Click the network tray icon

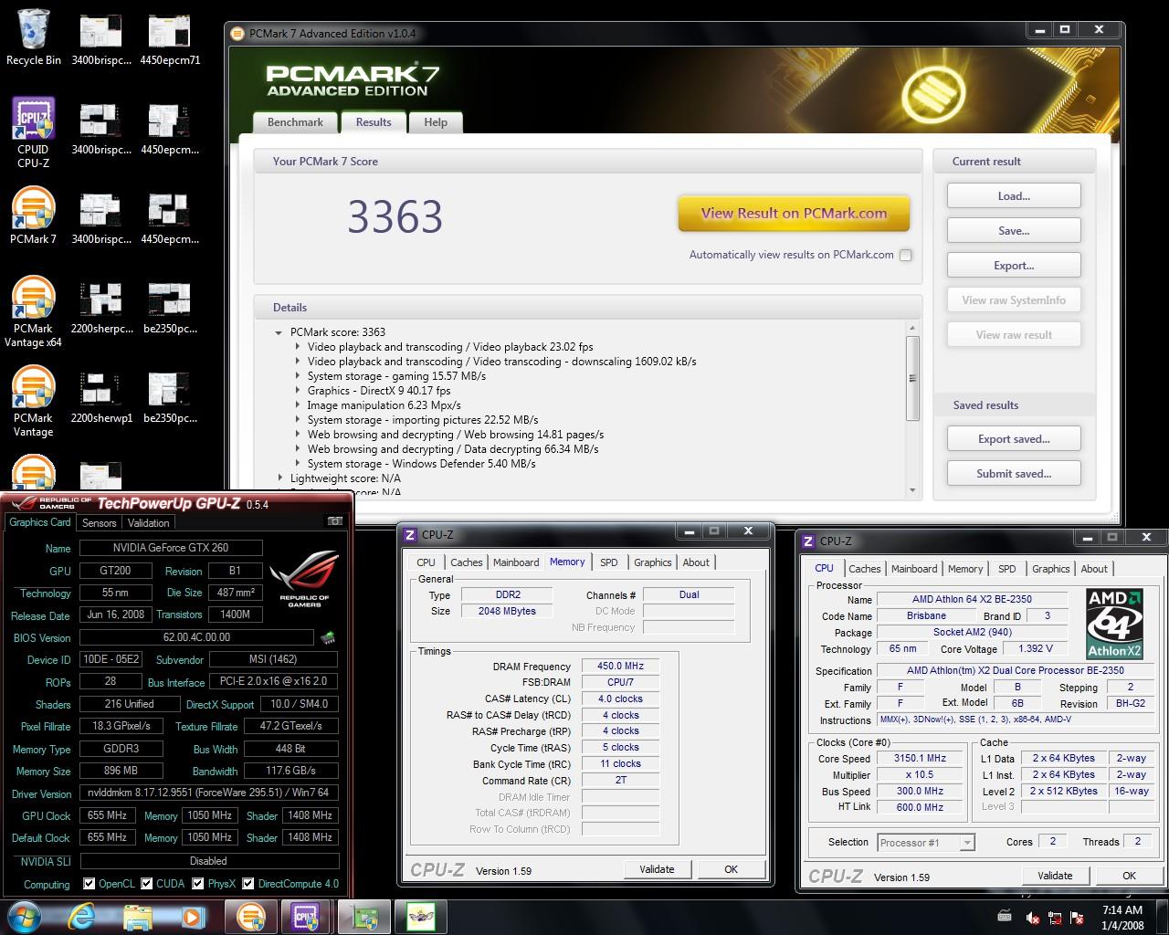click(x=1055, y=918)
